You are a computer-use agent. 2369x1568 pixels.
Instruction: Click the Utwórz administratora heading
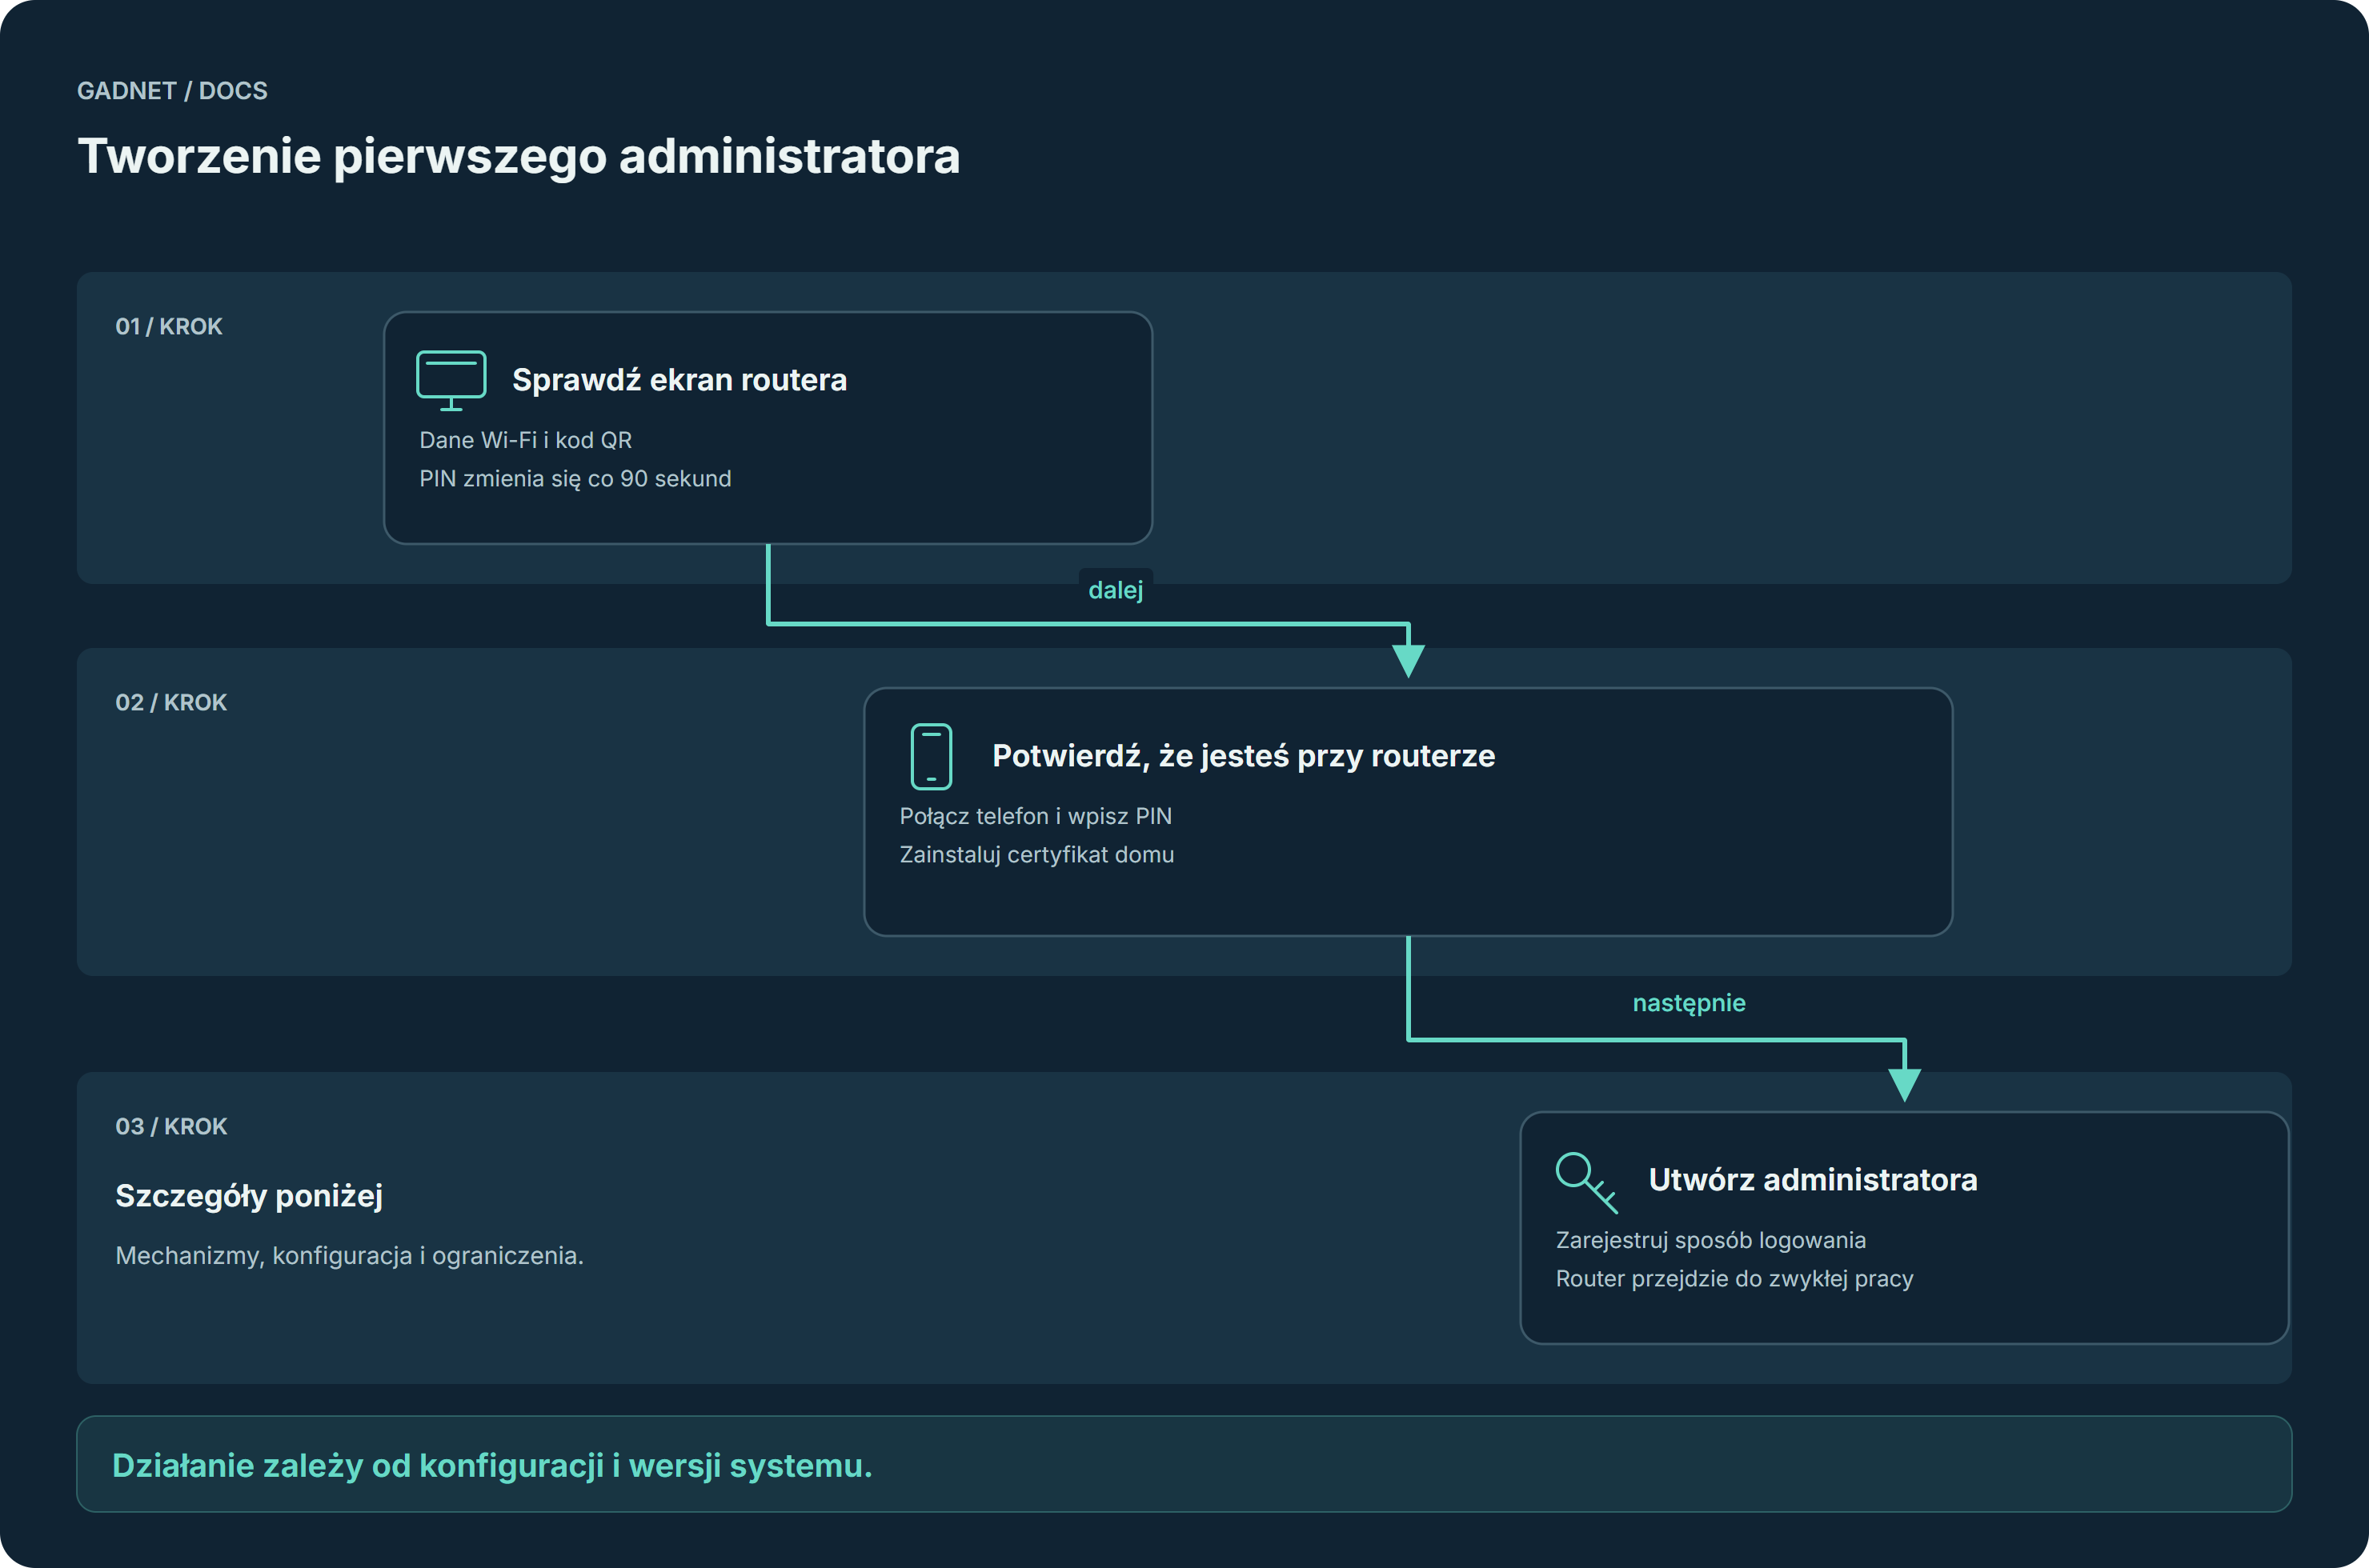pyautogui.click(x=1813, y=1180)
